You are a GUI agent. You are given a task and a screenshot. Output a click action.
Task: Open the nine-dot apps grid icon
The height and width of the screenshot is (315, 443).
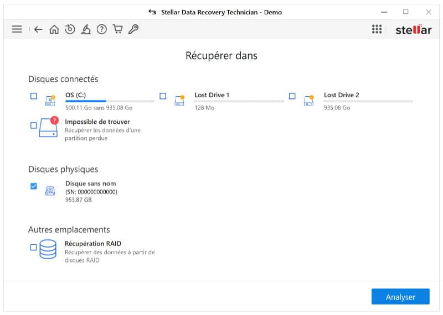(x=377, y=29)
